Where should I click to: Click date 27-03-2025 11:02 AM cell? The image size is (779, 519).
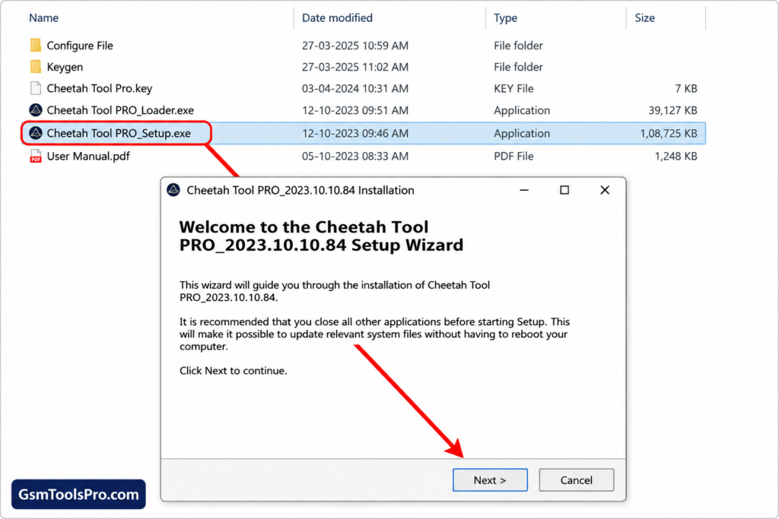click(355, 67)
